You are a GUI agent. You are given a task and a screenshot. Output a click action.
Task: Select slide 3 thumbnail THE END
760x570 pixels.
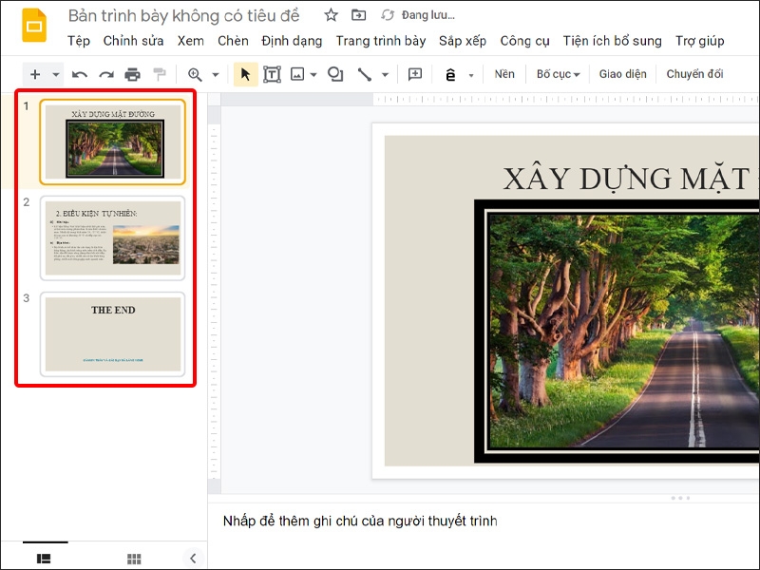coord(112,334)
